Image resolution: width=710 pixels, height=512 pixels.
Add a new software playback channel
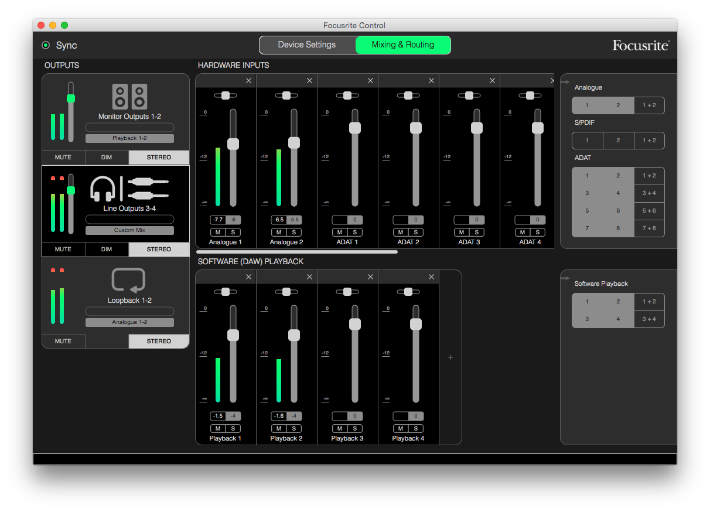(x=450, y=357)
